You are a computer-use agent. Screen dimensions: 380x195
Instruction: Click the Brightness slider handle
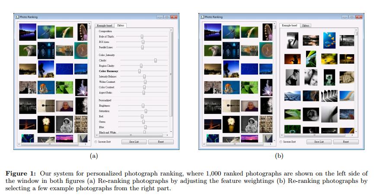click(143, 106)
